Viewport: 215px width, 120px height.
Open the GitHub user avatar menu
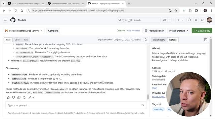pos(209,20)
